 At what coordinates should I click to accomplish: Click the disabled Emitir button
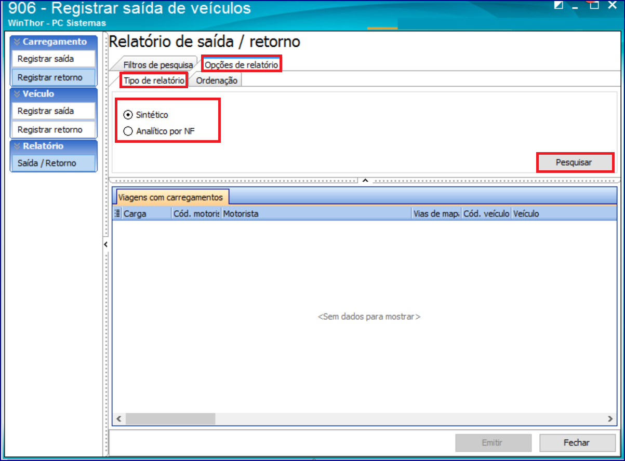click(493, 443)
